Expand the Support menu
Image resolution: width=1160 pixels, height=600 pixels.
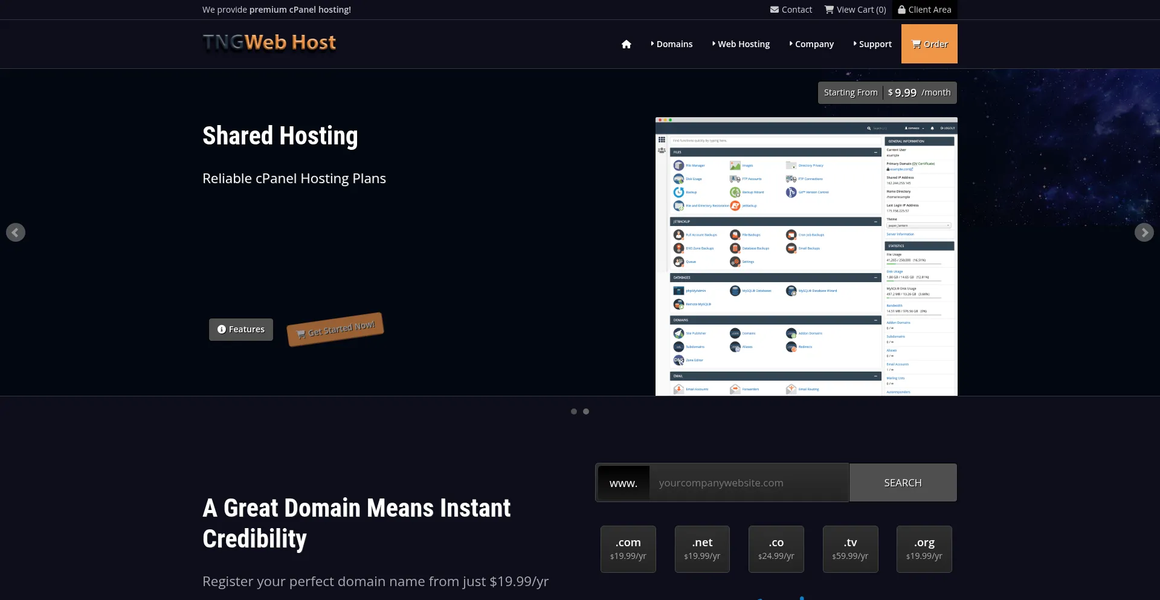[x=872, y=44]
